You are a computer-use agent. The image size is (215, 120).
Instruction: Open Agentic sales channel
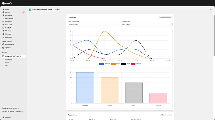[x=8, y=48]
